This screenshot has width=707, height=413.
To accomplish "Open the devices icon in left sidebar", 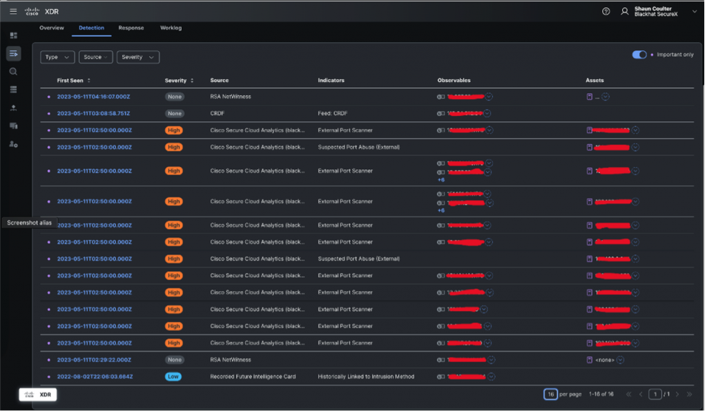I will tap(13, 126).
